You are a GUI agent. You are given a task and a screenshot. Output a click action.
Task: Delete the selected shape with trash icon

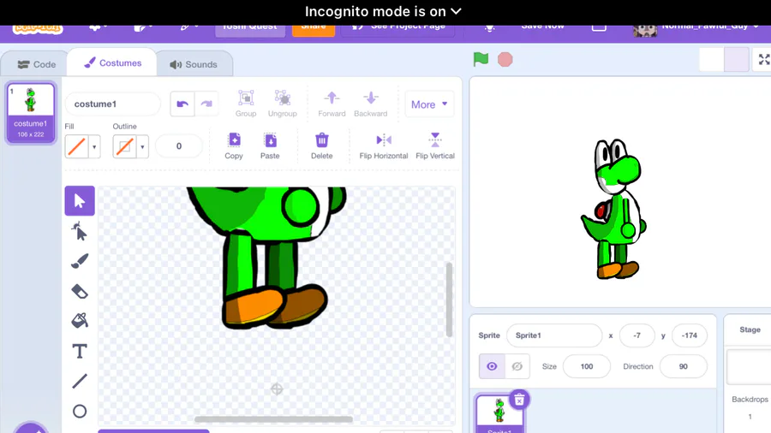(321, 145)
